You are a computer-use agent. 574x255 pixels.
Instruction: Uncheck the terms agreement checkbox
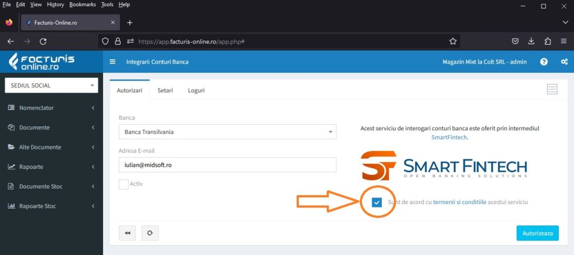(x=376, y=202)
